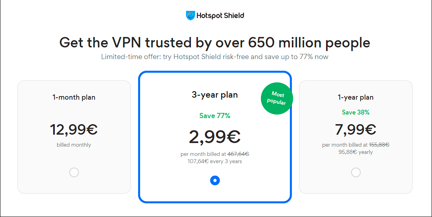
Task: Click the green Most popular badge
Action: tap(277, 98)
